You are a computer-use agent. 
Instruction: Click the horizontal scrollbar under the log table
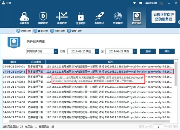point(89,121)
